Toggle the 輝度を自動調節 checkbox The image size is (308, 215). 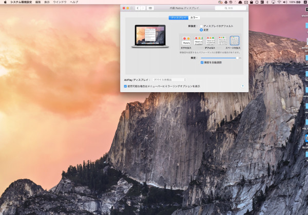point(202,62)
